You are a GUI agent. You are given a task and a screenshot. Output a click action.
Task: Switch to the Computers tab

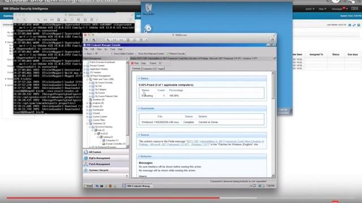(x=149, y=69)
